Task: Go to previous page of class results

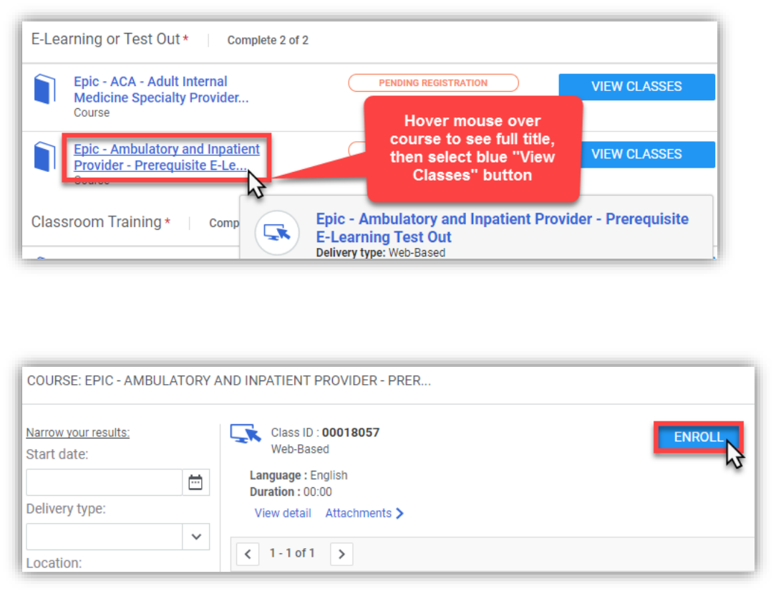Action: pyautogui.click(x=248, y=554)
